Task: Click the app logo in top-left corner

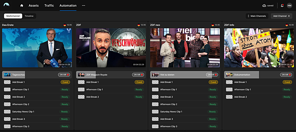Action: [6, 5]
